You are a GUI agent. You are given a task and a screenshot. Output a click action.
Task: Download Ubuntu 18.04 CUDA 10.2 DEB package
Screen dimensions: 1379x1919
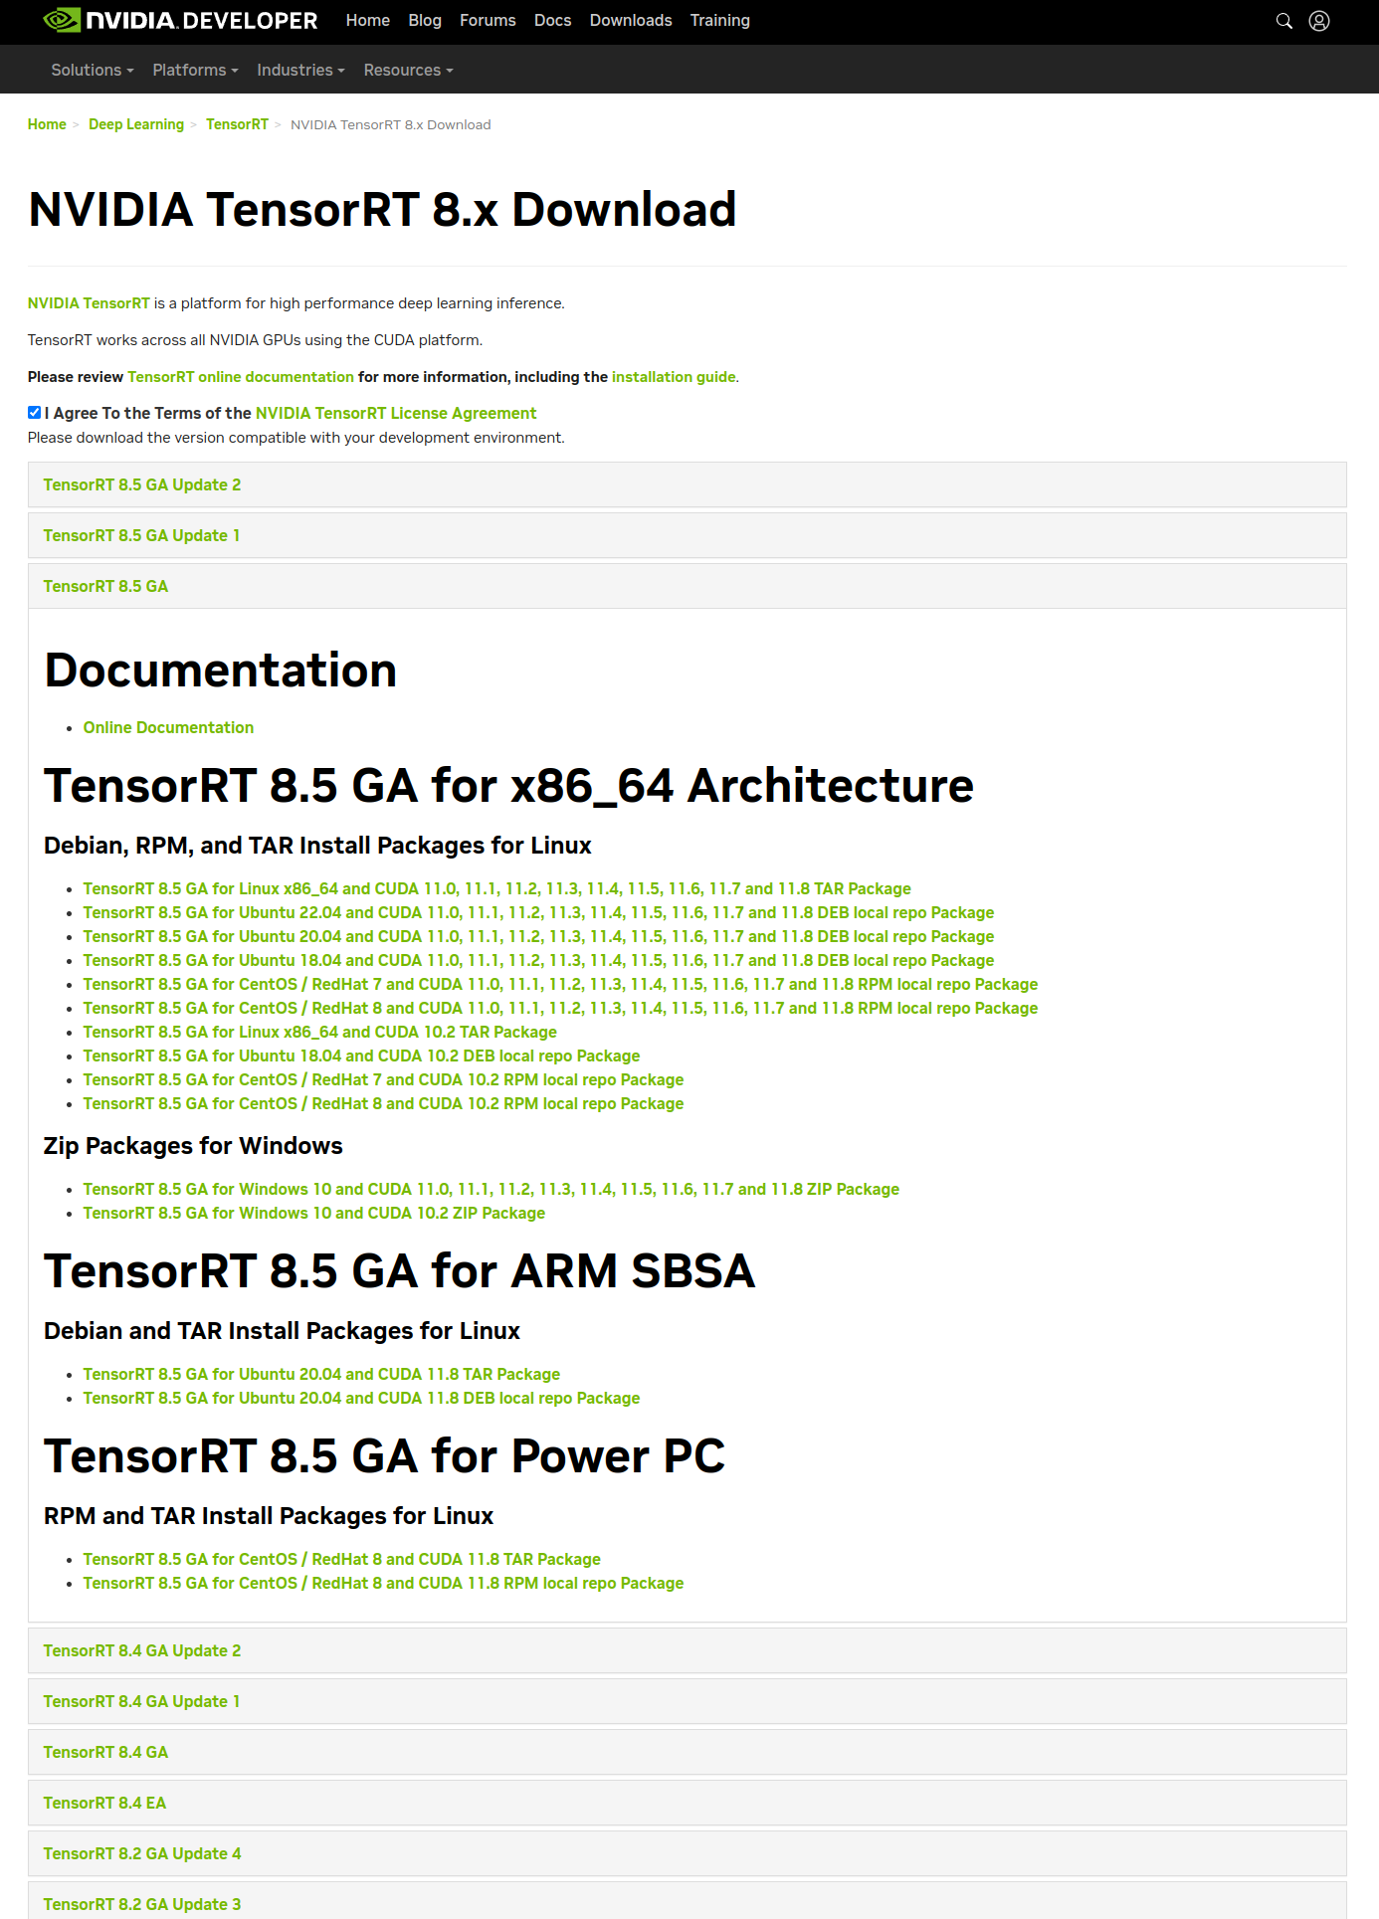361,1055
